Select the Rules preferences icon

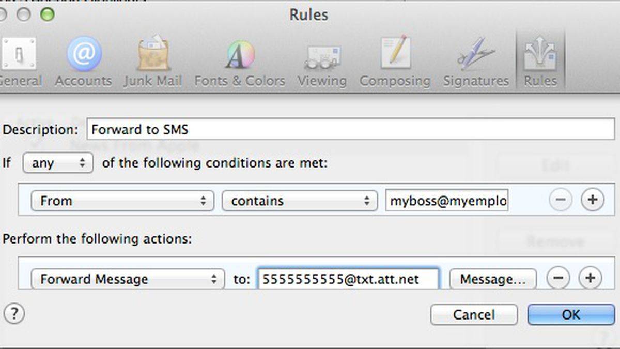(540, 62)
